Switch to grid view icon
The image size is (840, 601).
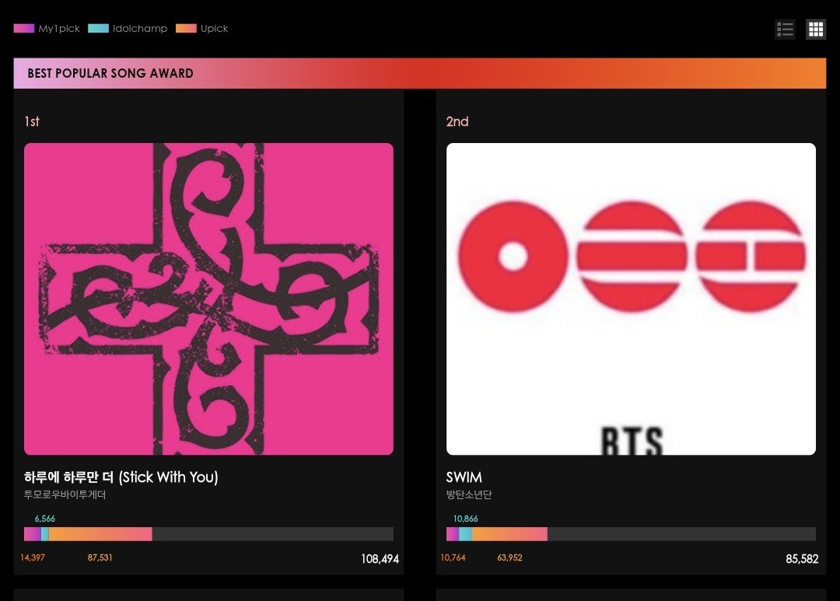(x=816, y=30)
